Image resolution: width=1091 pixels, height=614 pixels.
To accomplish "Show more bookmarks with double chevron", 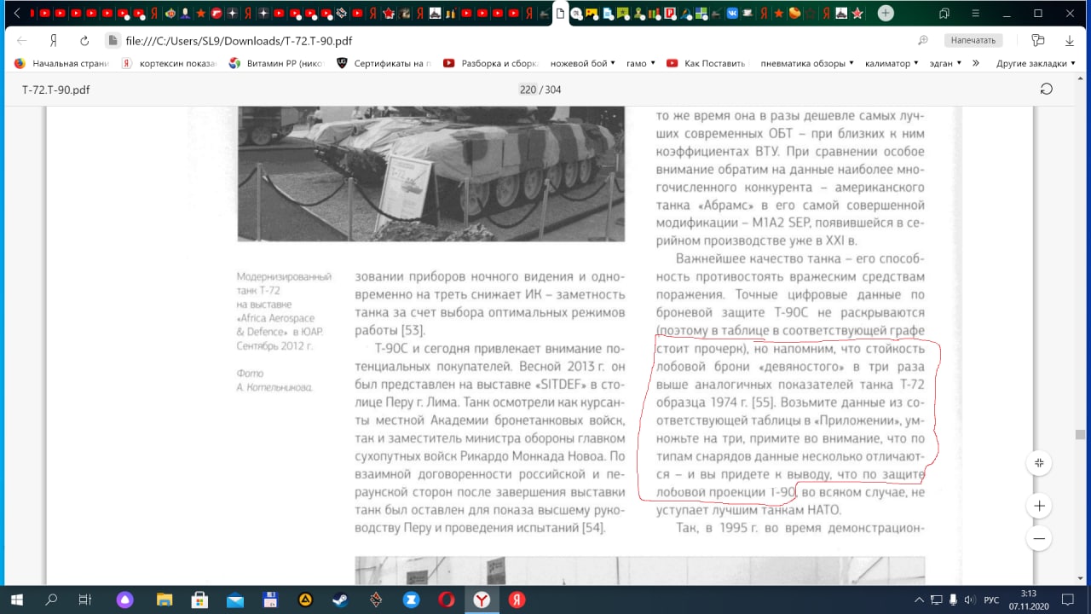I will pyautogui.click(x=976, y=63).
